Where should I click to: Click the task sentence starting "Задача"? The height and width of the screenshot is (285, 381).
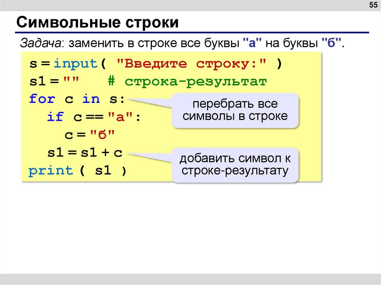tap(182, 43)
